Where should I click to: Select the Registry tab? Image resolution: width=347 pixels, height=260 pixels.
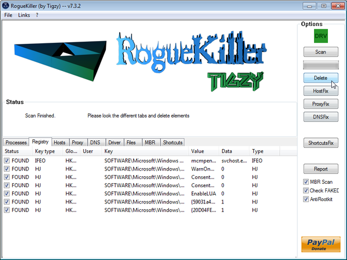[40, 142]
